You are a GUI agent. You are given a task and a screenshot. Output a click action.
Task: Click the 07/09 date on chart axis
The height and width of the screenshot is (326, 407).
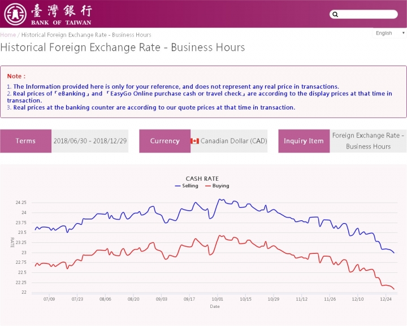(x=49, y=299)
